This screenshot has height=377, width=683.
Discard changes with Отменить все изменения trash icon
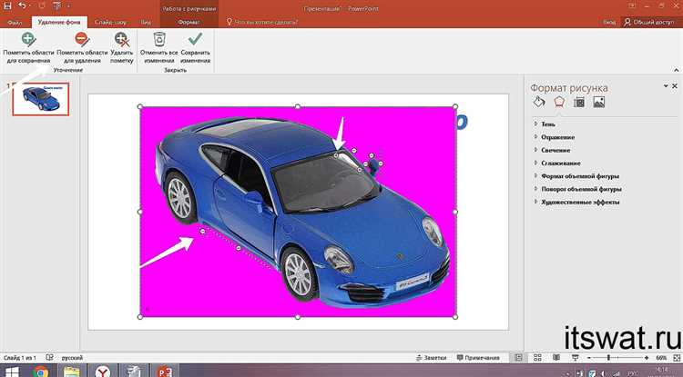[x=159, y=39]
